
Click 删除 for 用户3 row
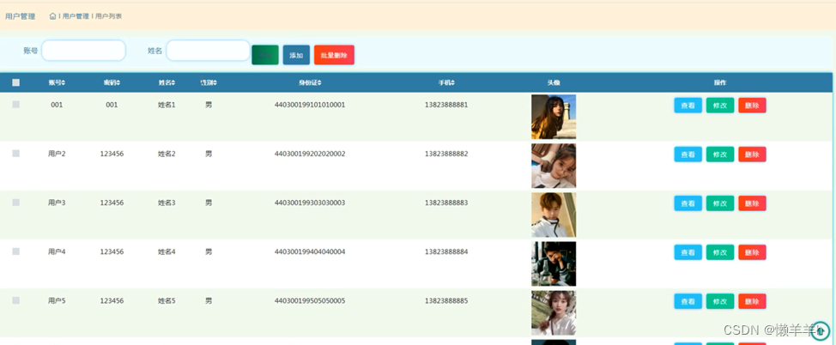(x=752, y=203)
